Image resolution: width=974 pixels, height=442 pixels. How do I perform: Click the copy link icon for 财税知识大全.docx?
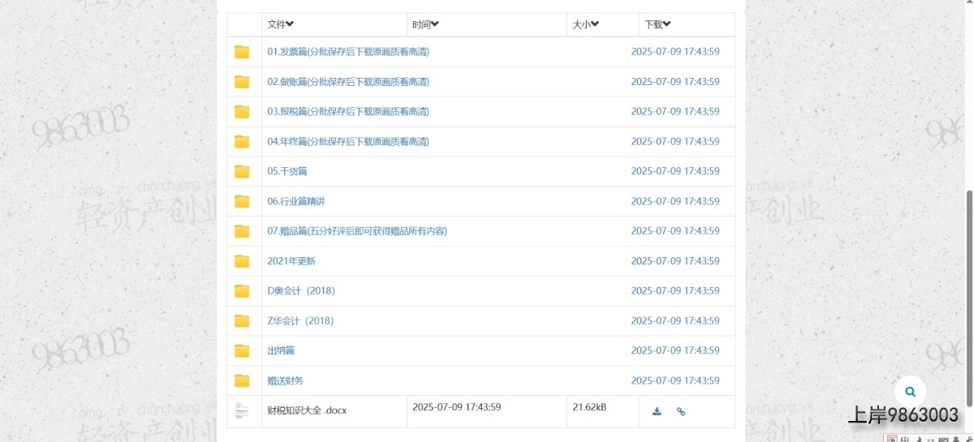click(681, 411)
